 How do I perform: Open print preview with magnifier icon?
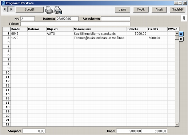click(x=58, y=10)
